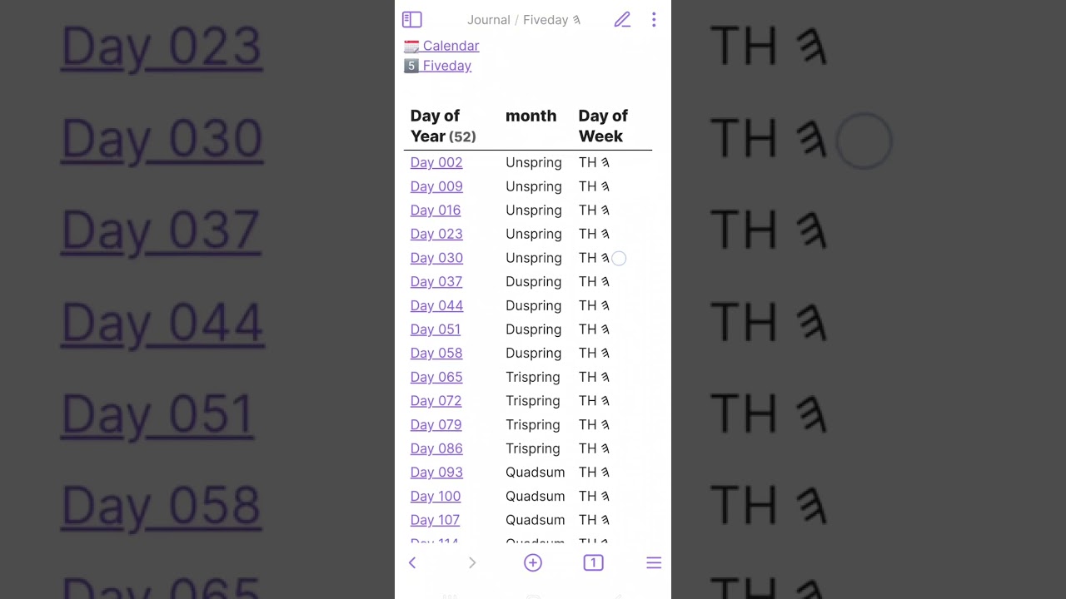Open the Day 086 note link
1066x599 pixels.
pyautogui.click(x=436, y=448)
